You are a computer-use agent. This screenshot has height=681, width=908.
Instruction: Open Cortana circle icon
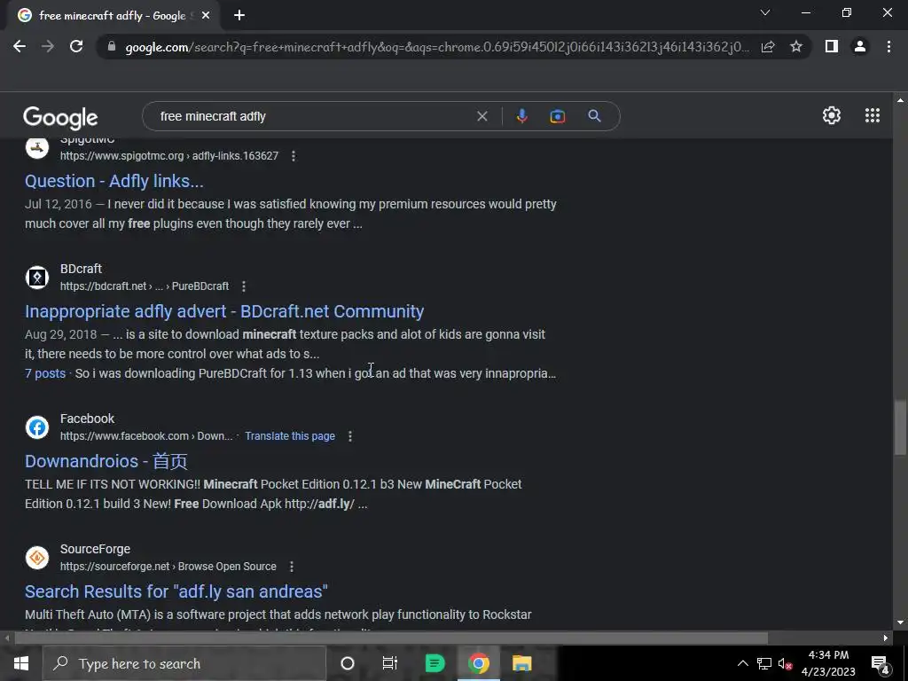tap(348, 663)
